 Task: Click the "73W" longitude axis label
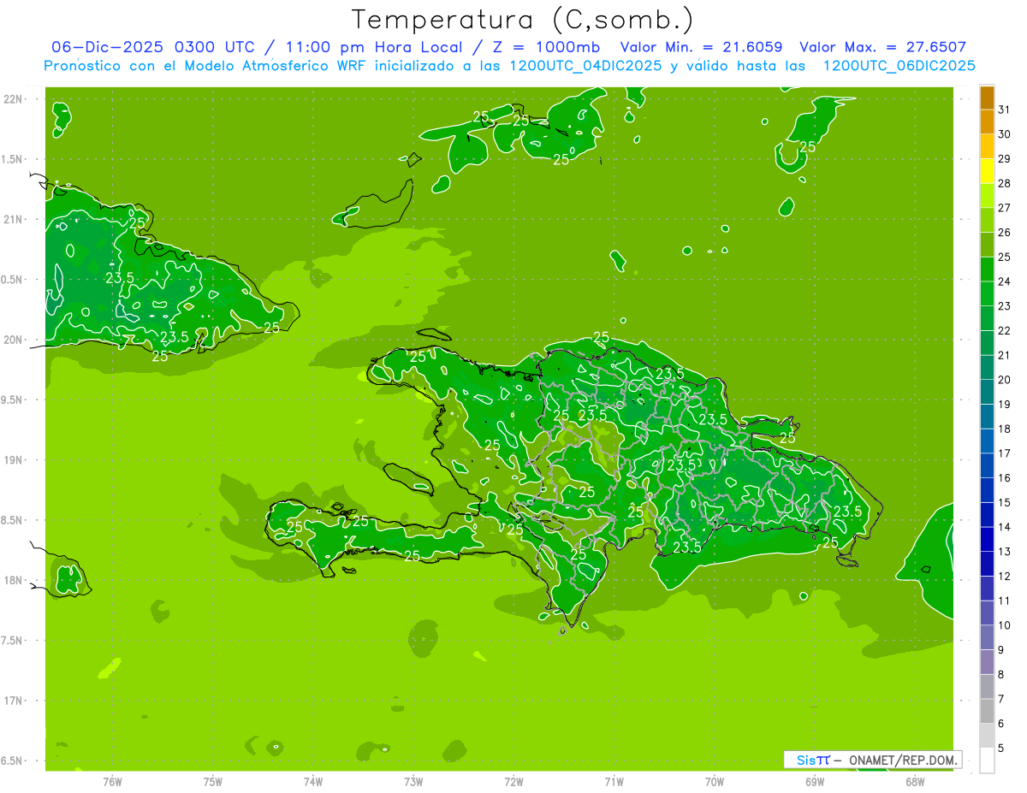[413, 781]
